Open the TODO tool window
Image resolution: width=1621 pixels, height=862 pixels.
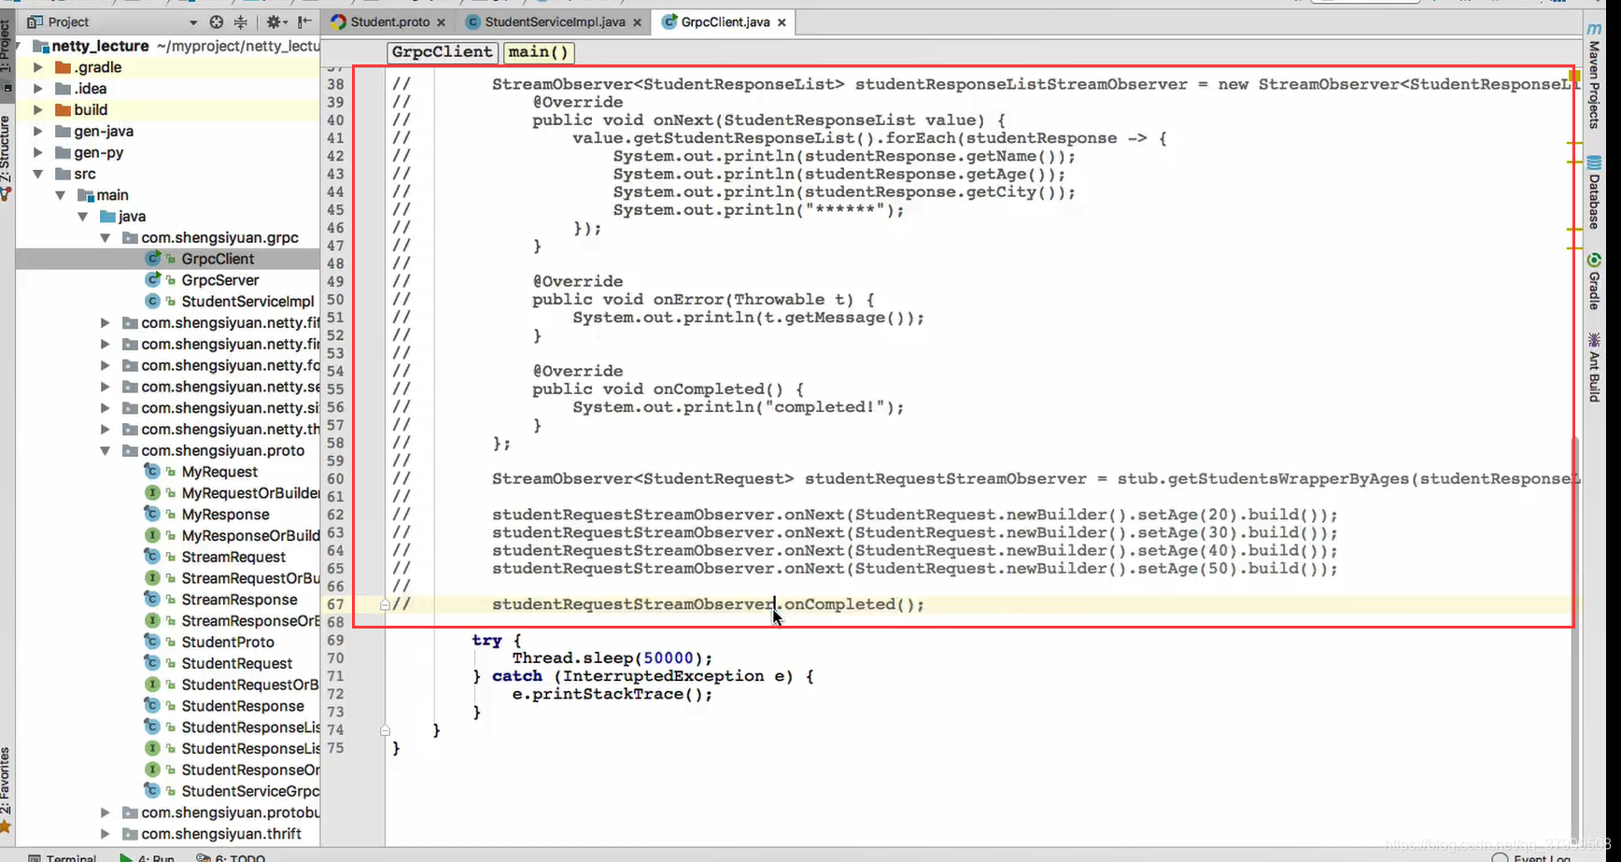232,857
